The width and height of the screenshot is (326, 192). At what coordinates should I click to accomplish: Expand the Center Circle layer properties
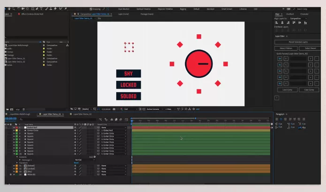(14, 131)
